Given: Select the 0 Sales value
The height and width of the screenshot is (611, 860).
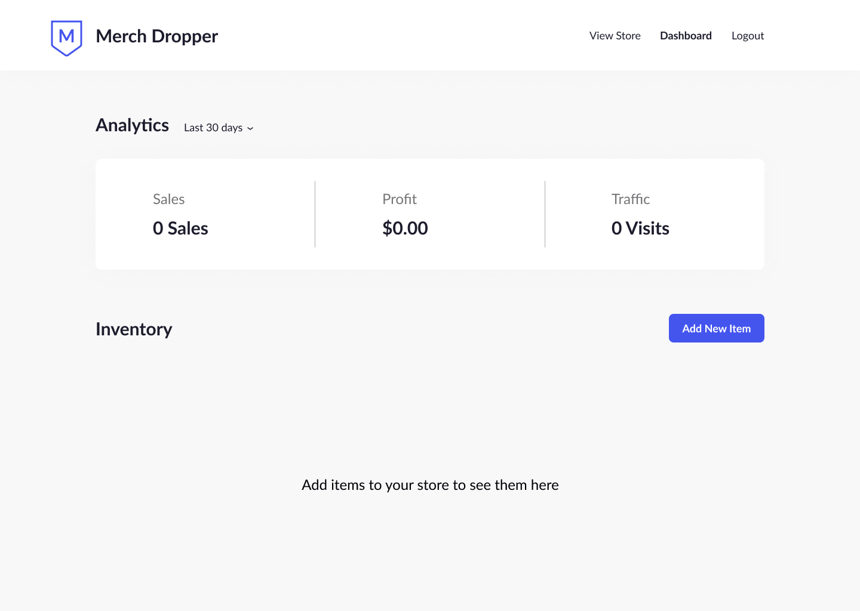Looking at the screenshot, I should click(x=180, y=229).
